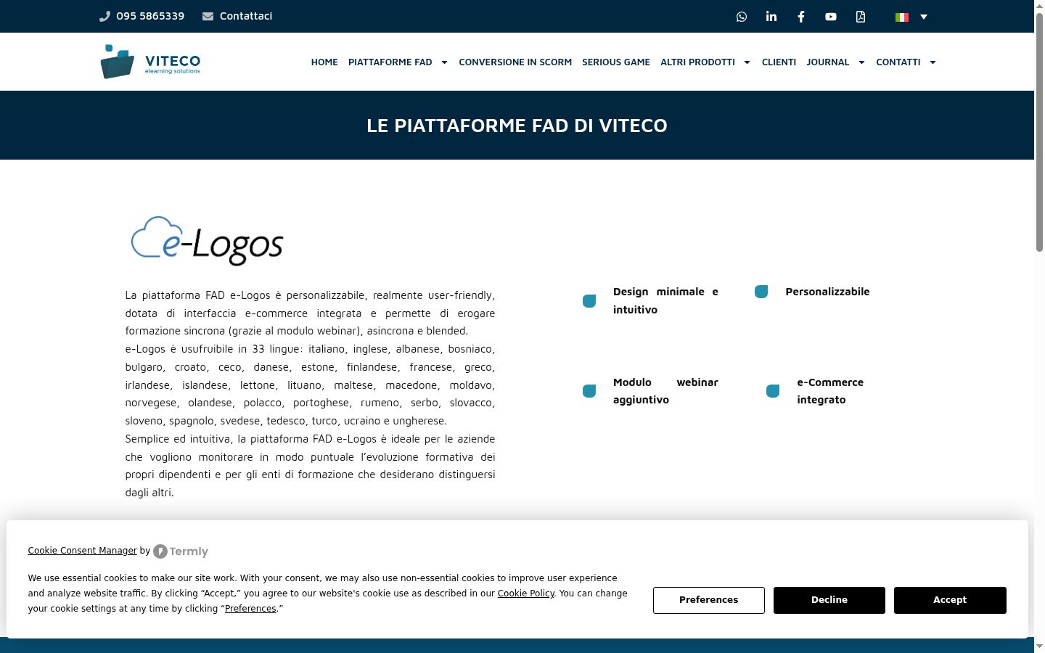This screenshot has height=653, width=1045.
Task: Click the e-Logos cloud logo image
Action: (x=207, y=240)
